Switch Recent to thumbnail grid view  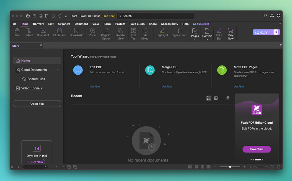click(216, 98)
